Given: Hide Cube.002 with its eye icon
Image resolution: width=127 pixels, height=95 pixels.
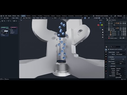Looking at the screenshot, I should tap(122, 33).
